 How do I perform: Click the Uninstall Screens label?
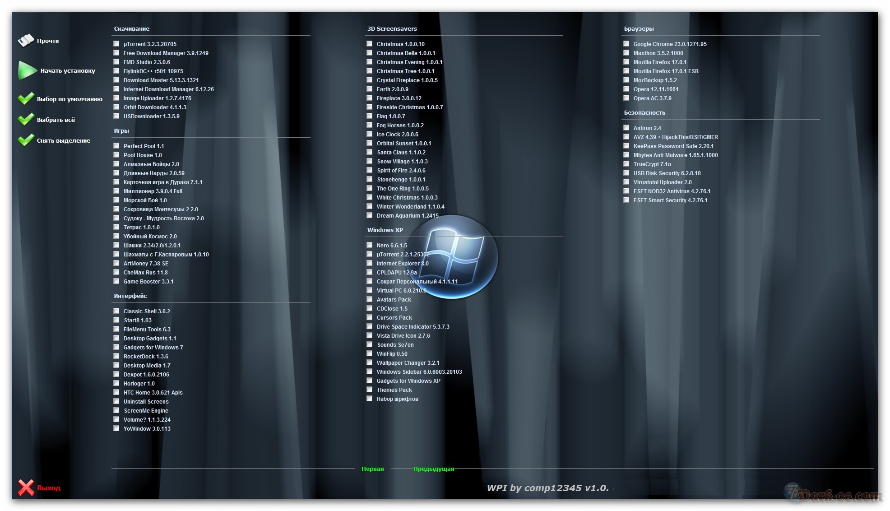pos(146,402)
